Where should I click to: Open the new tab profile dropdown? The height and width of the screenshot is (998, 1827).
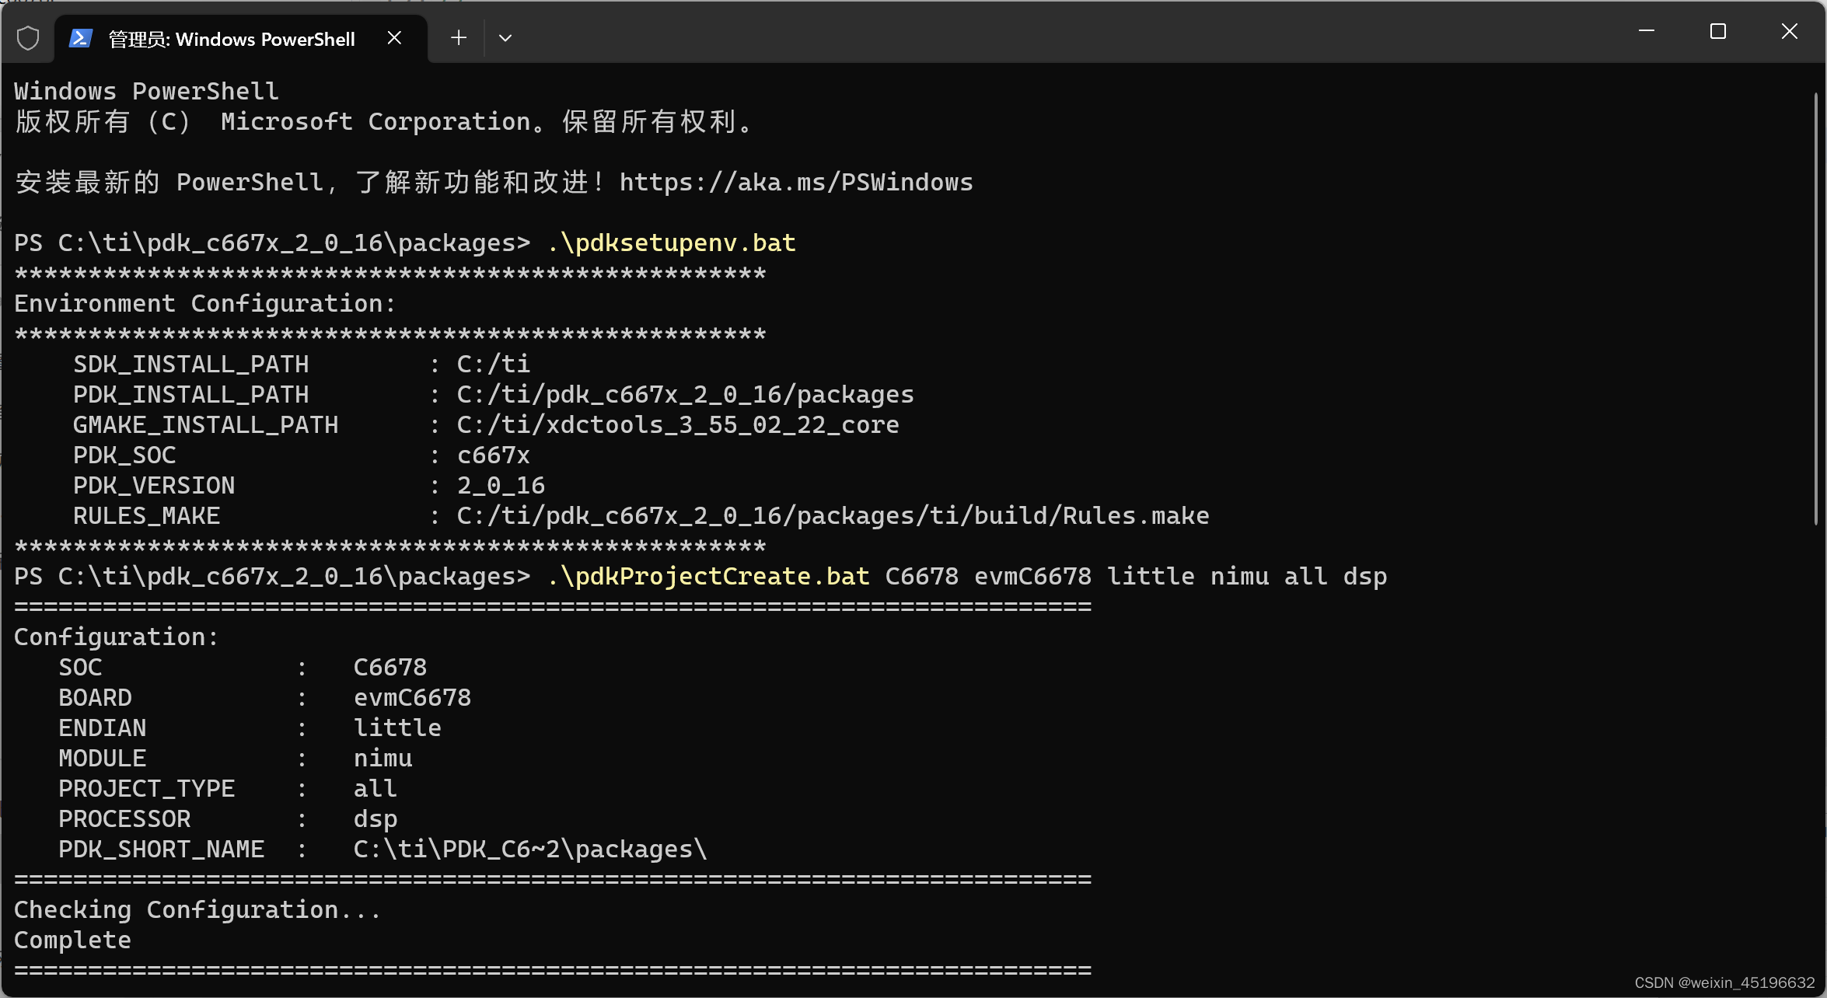pos(505,38)
